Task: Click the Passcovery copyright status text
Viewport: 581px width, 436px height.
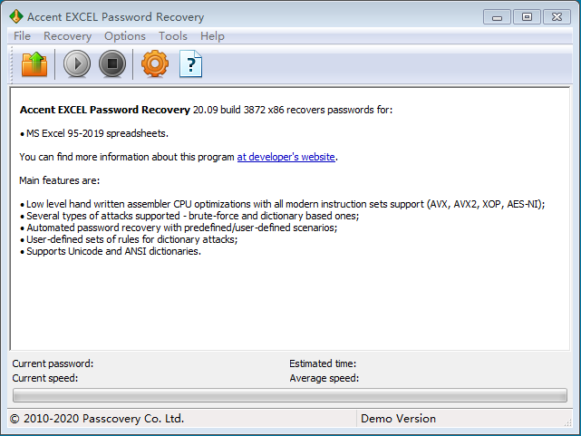Action: [x=97, y=419]
